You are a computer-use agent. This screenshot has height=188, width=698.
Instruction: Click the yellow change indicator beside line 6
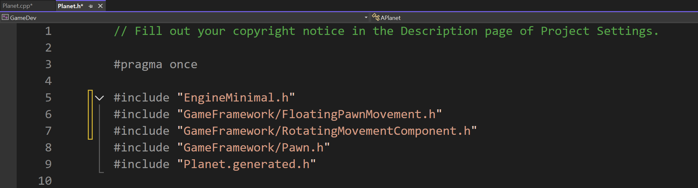90,115
